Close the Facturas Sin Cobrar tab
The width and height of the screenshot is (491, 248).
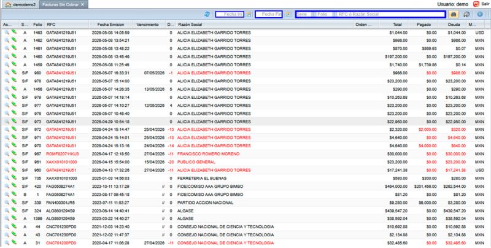pyautogui.click(x=83, y=5)
